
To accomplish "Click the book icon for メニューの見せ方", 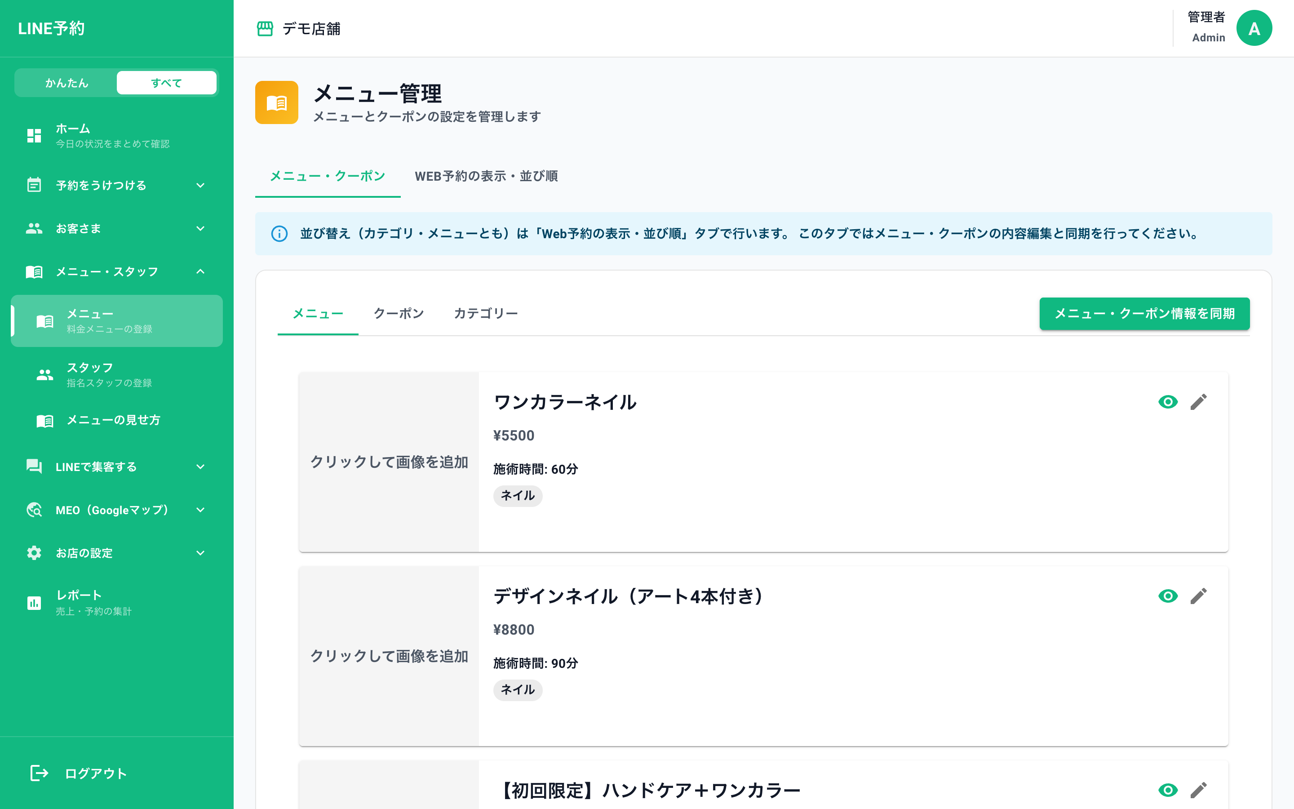I will click(45, 421).
